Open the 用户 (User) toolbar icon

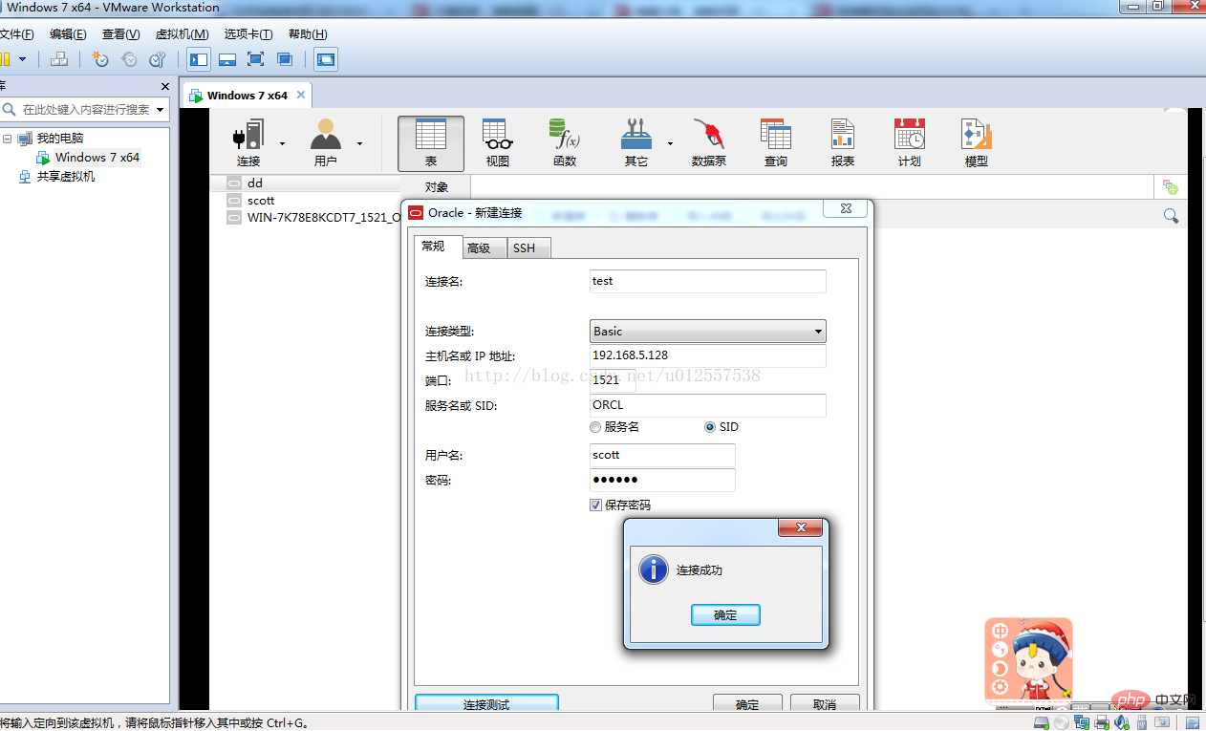pyautogui.click(x=326, y=143)
